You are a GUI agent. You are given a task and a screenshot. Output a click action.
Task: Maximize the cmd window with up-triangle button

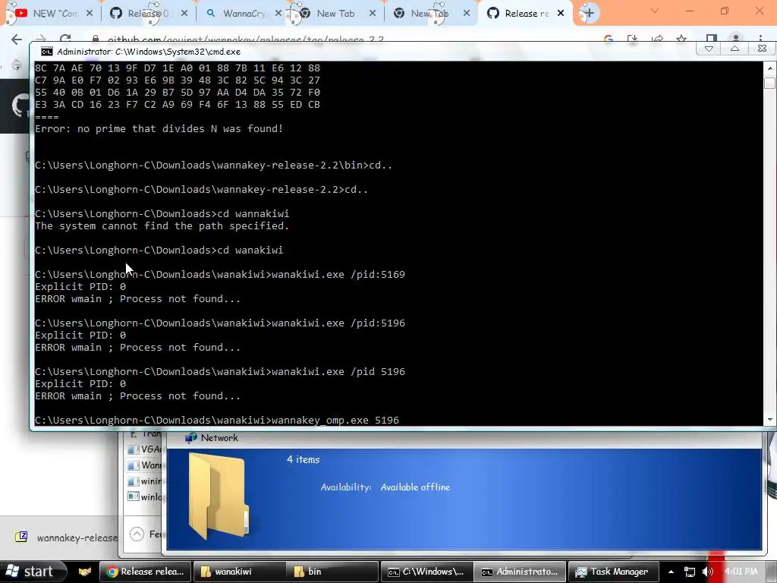(x=735, y=48)
